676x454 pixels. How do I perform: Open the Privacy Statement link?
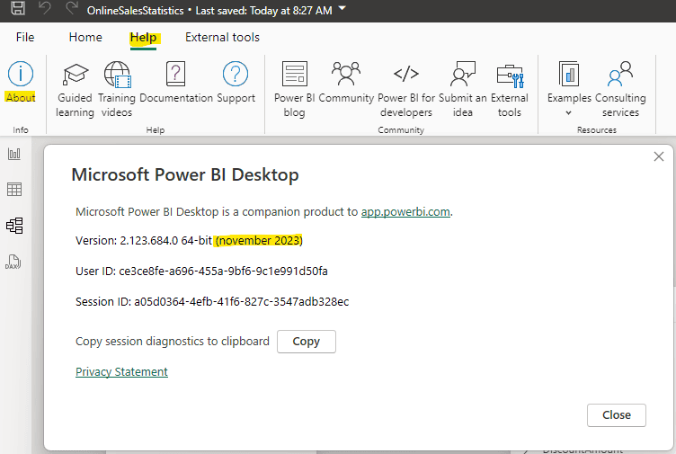[121, 371]
